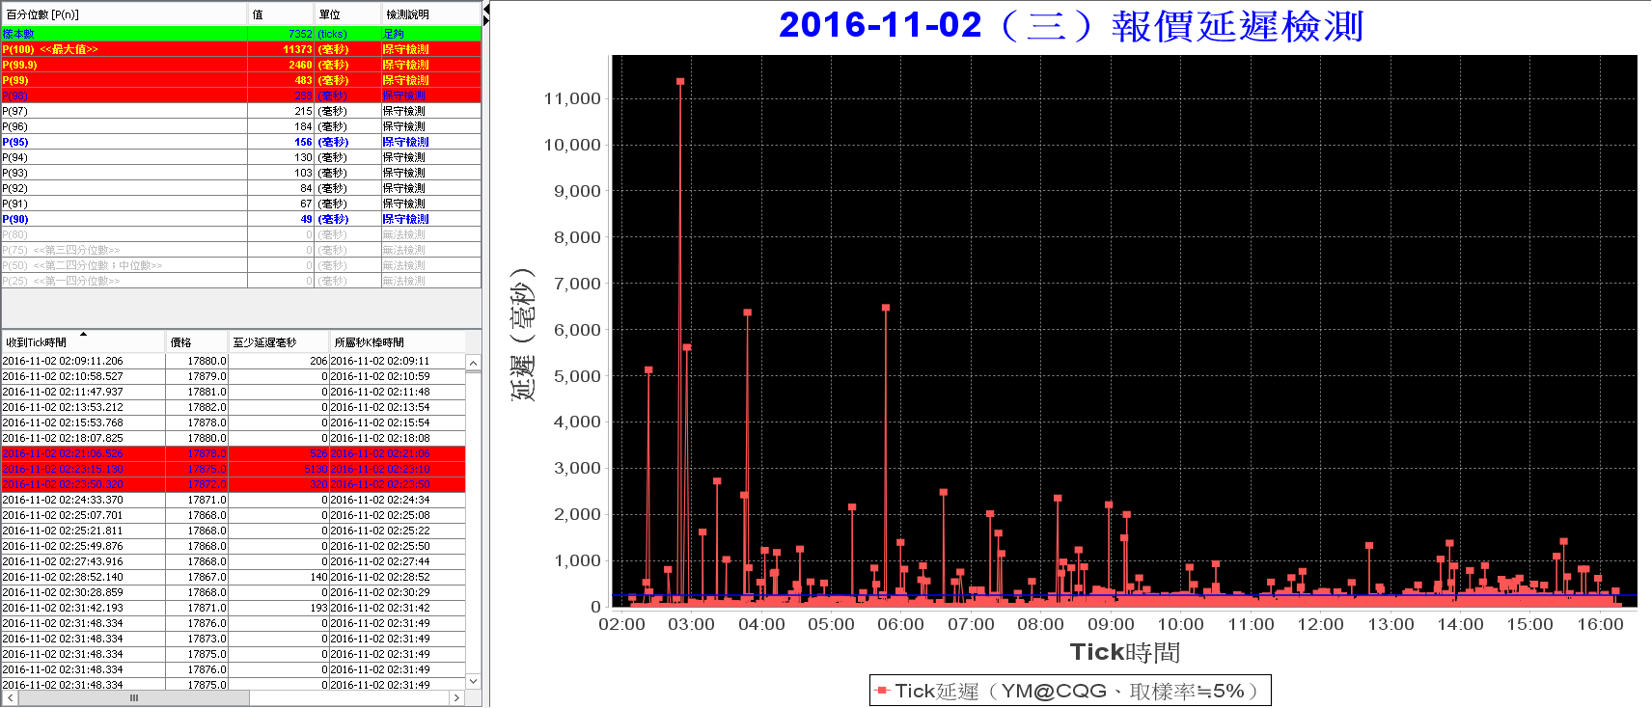1652x708 pixels.
Task: Select tick row 02:13:53.212
Action: [234, 407]
